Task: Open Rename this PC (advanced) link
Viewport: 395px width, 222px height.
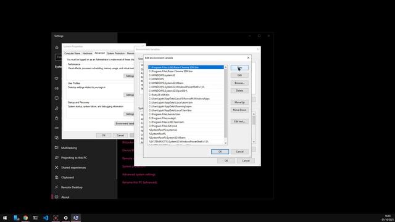Action: [139, 183]
